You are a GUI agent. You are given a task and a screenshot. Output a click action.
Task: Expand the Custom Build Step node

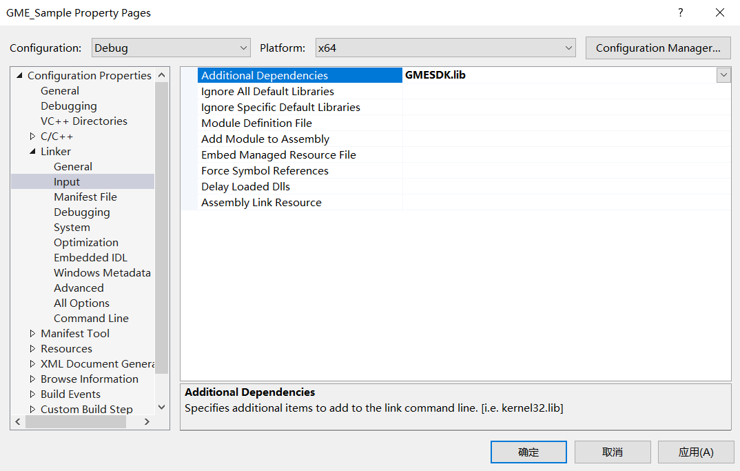pyautogui.click(x=32, y=409)
